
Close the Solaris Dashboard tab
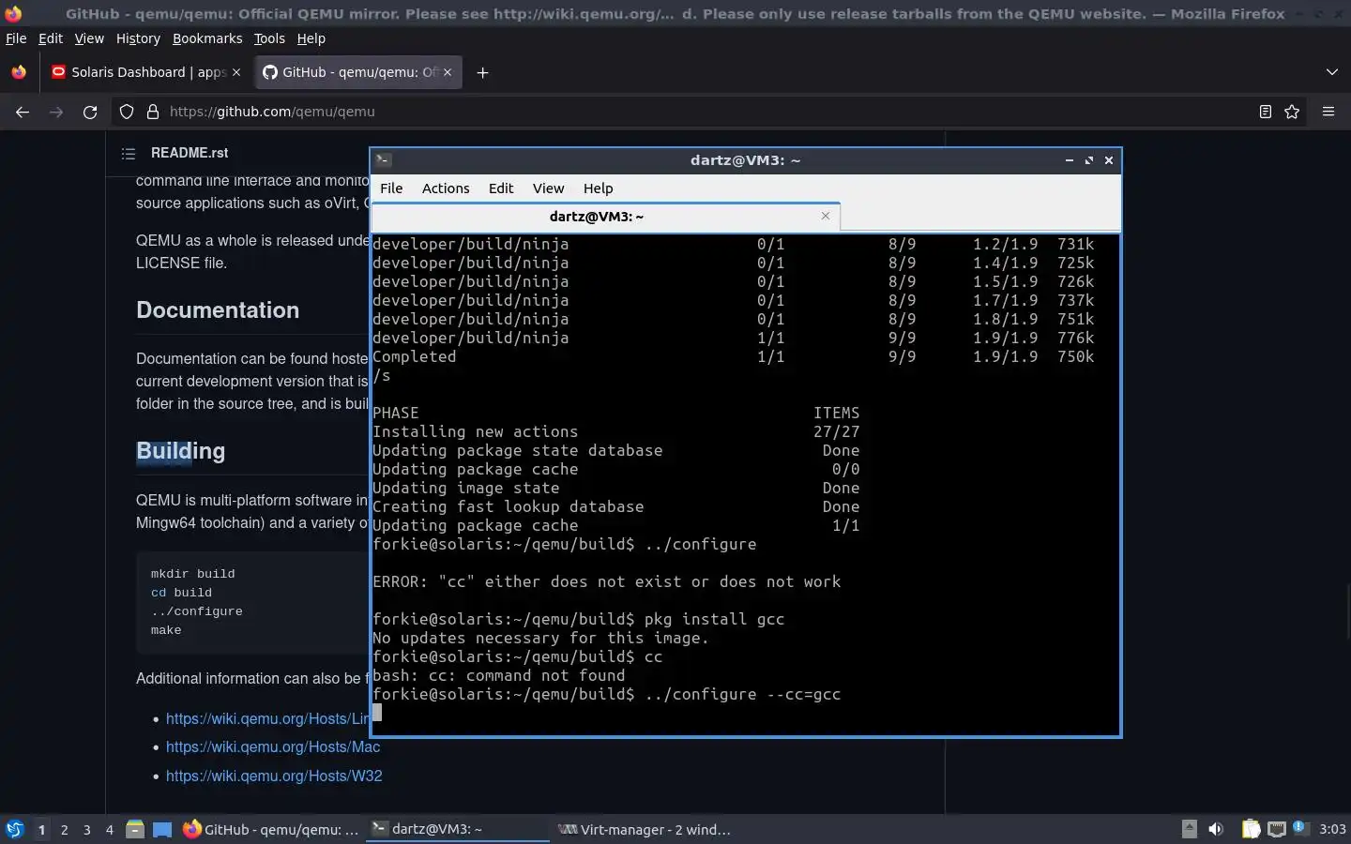(x=236, y=72)
